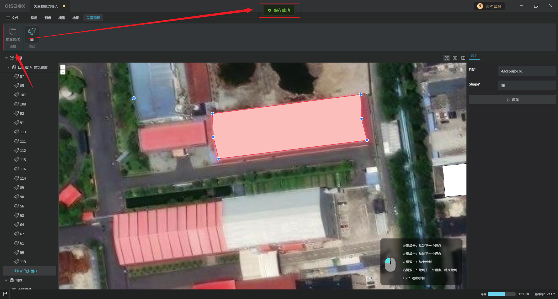Click the polygon icon beside layer 87

coord(17,76)
